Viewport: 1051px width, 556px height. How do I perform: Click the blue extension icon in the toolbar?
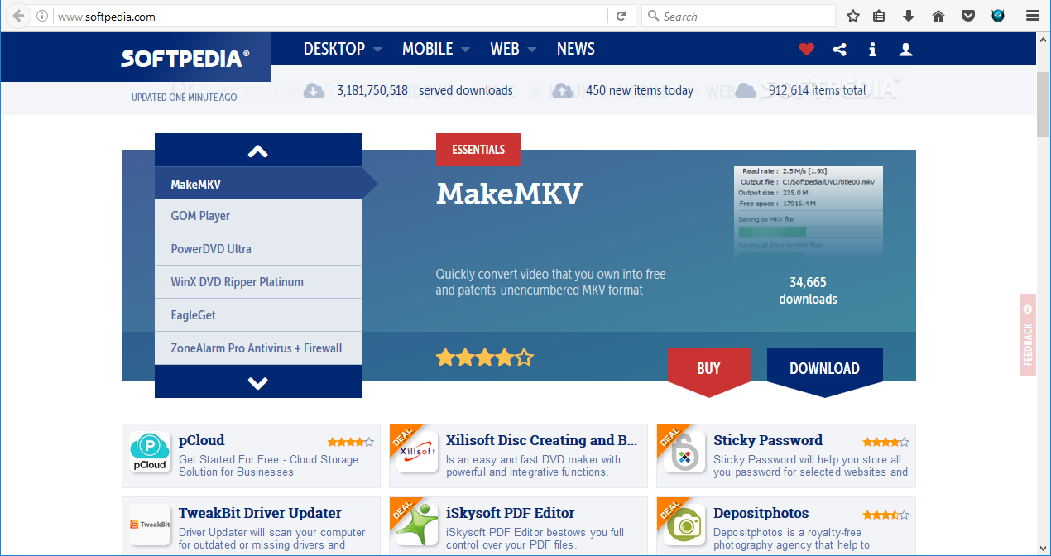click(998, 16)
